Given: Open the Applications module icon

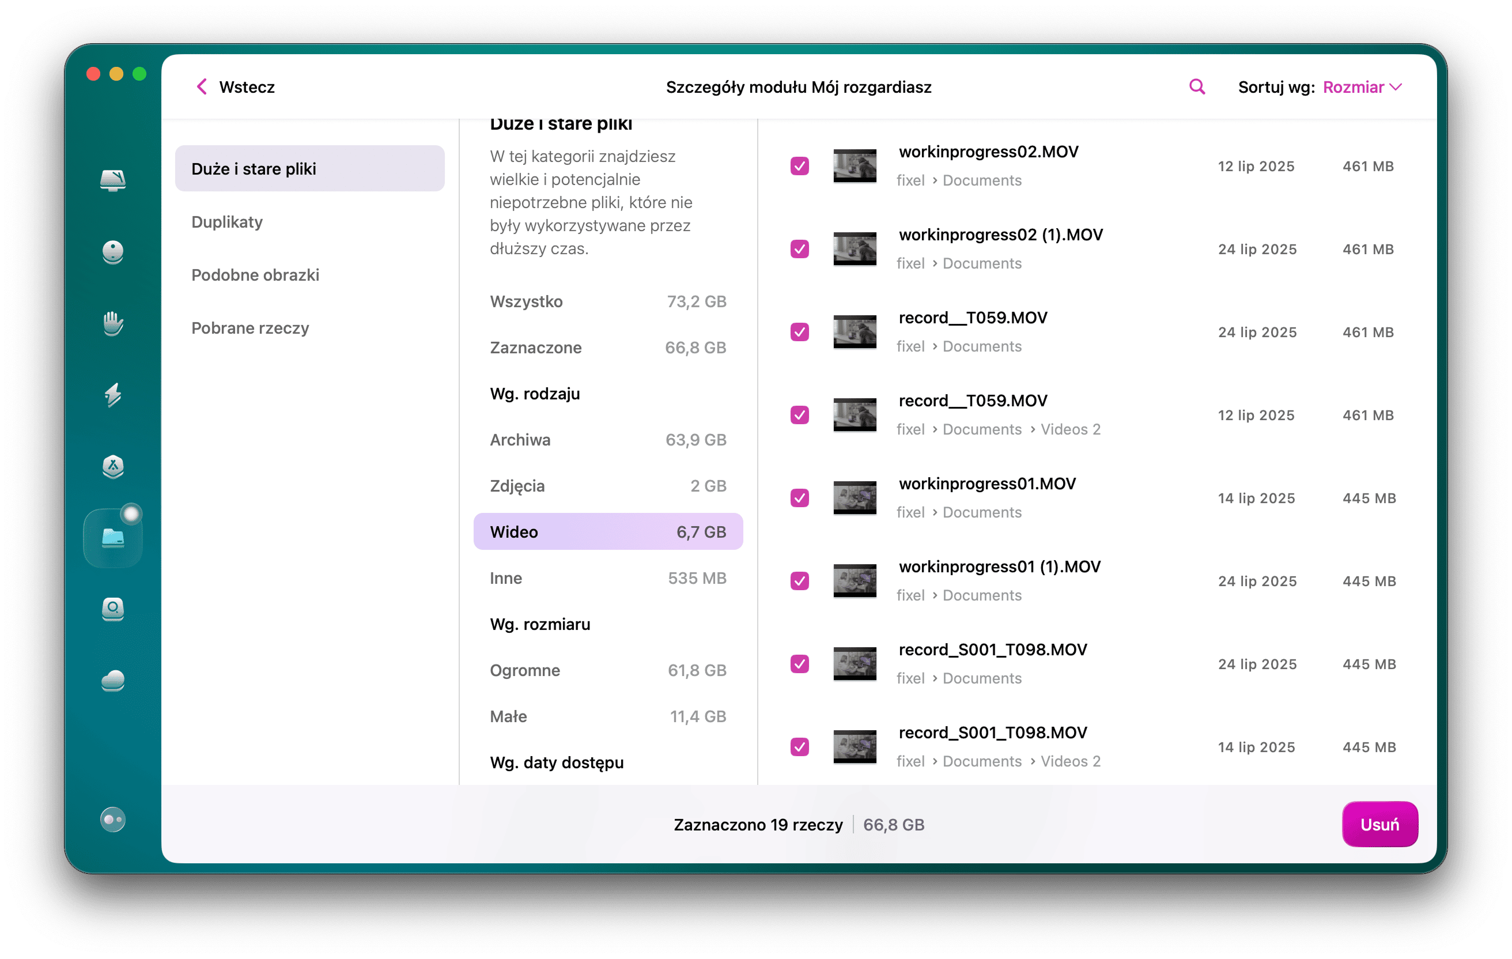Looking at the screenshot, I should click(113, 468).
